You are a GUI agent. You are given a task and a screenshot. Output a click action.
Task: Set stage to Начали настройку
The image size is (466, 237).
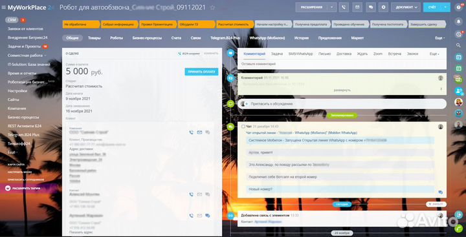point(273,25)
